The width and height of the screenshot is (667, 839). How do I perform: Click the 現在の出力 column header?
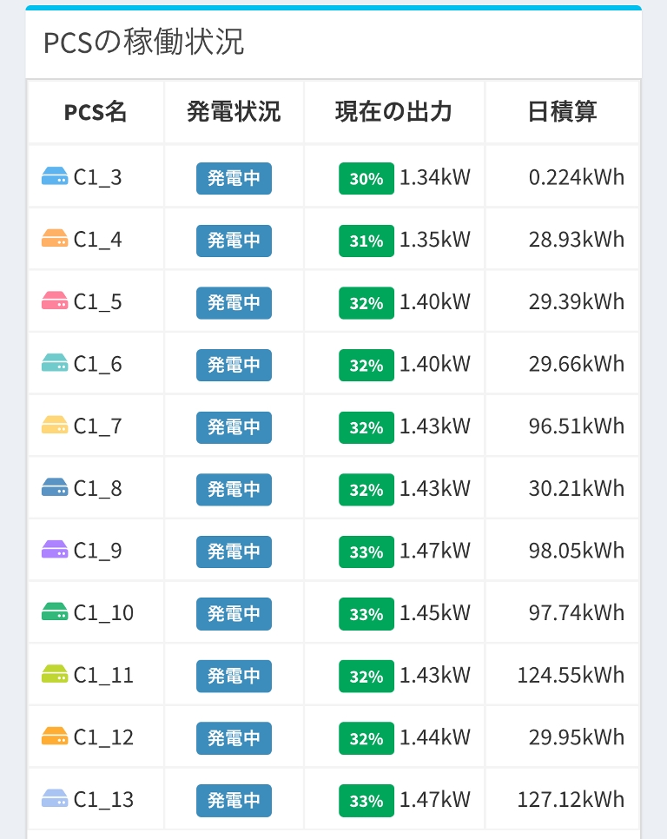click(393, 112)
